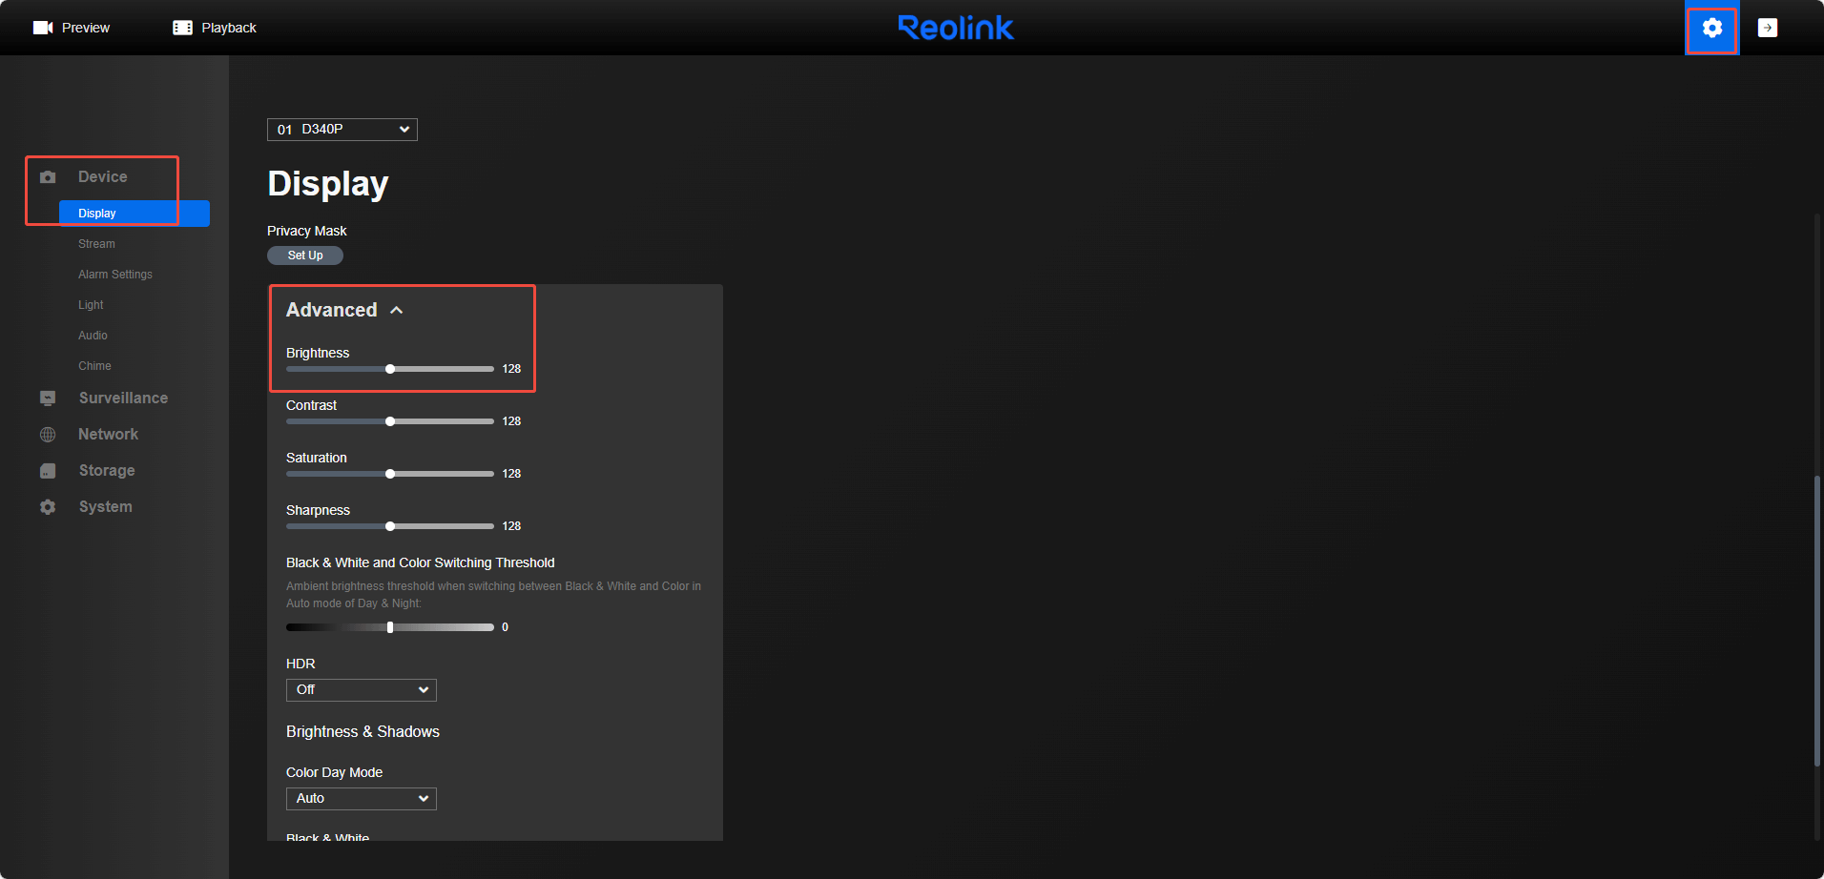Open the Chime settings page

click(x=94, y=366)
